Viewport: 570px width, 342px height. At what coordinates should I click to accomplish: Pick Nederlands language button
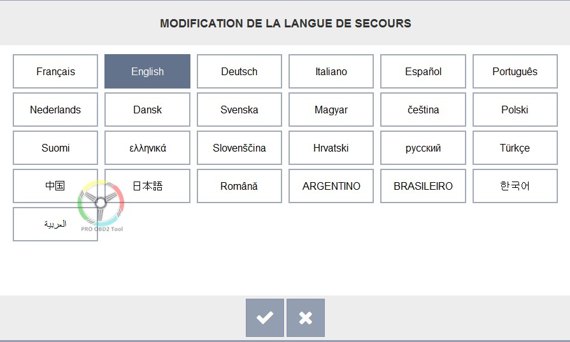[x=55, y=110]
